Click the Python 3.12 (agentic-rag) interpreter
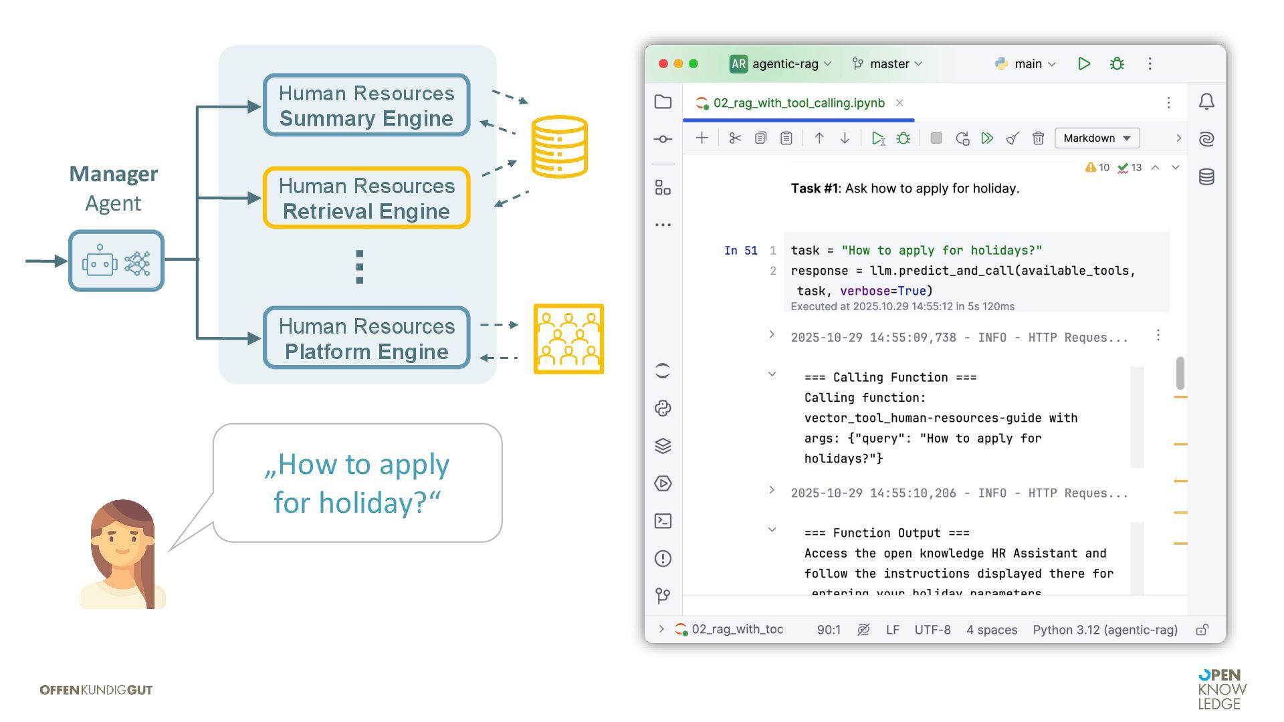This screenshot has width=1284, height=722. click(x=1105, y=630)
